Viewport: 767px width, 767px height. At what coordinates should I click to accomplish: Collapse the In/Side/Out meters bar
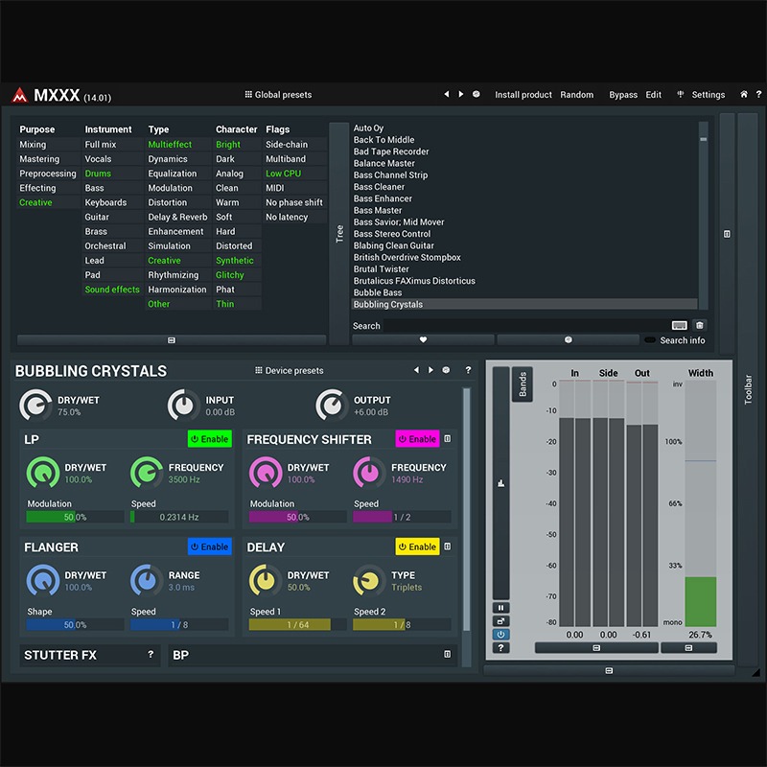click(596, 648)
